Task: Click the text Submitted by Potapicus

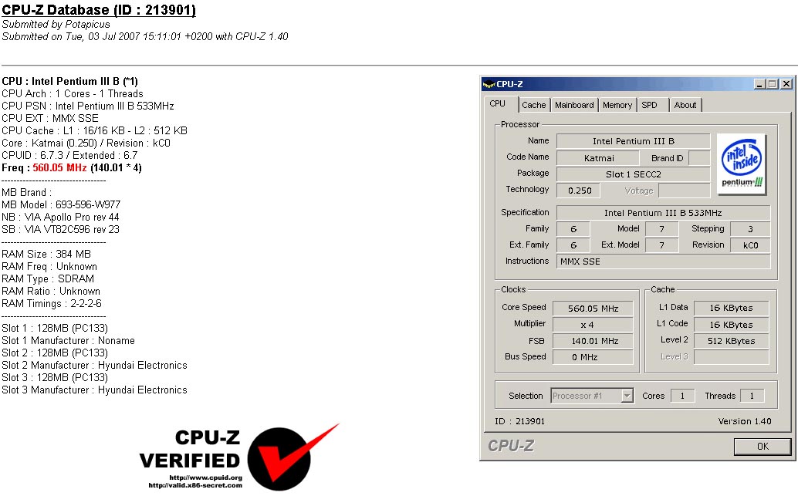Action: point(56,24)
